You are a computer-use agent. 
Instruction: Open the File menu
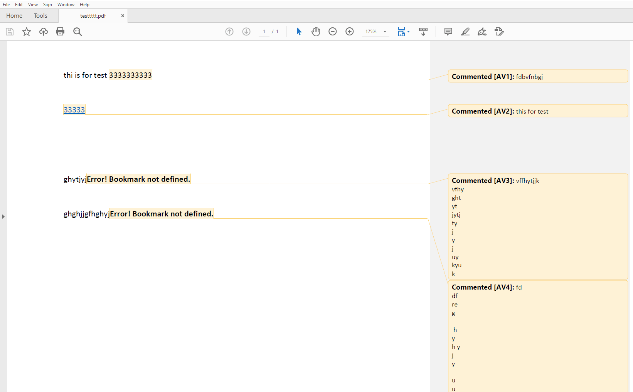pos(6,5)
